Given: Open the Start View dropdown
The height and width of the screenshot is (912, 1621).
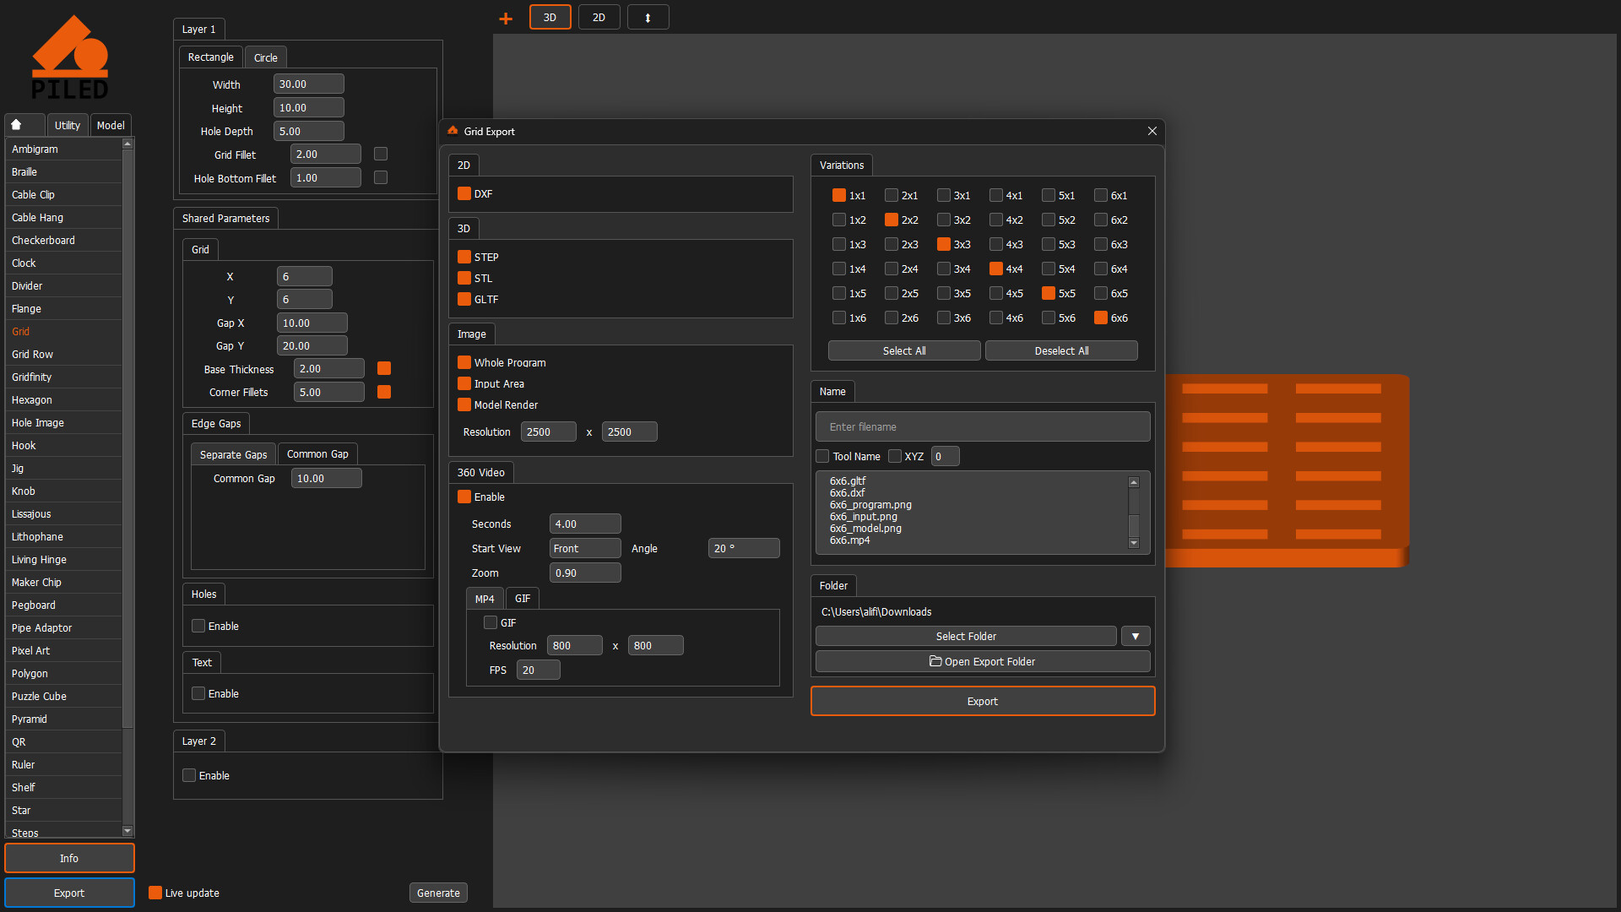Looking at the screenshot, I should pyautogui.click(x=585, y=548).
